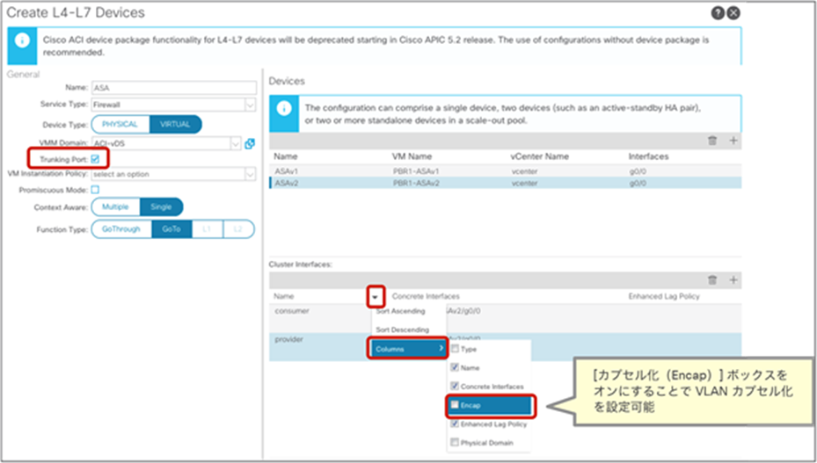Click the info icon in Devices notice
Screen dimensions: 817x463
coord(284,108)
